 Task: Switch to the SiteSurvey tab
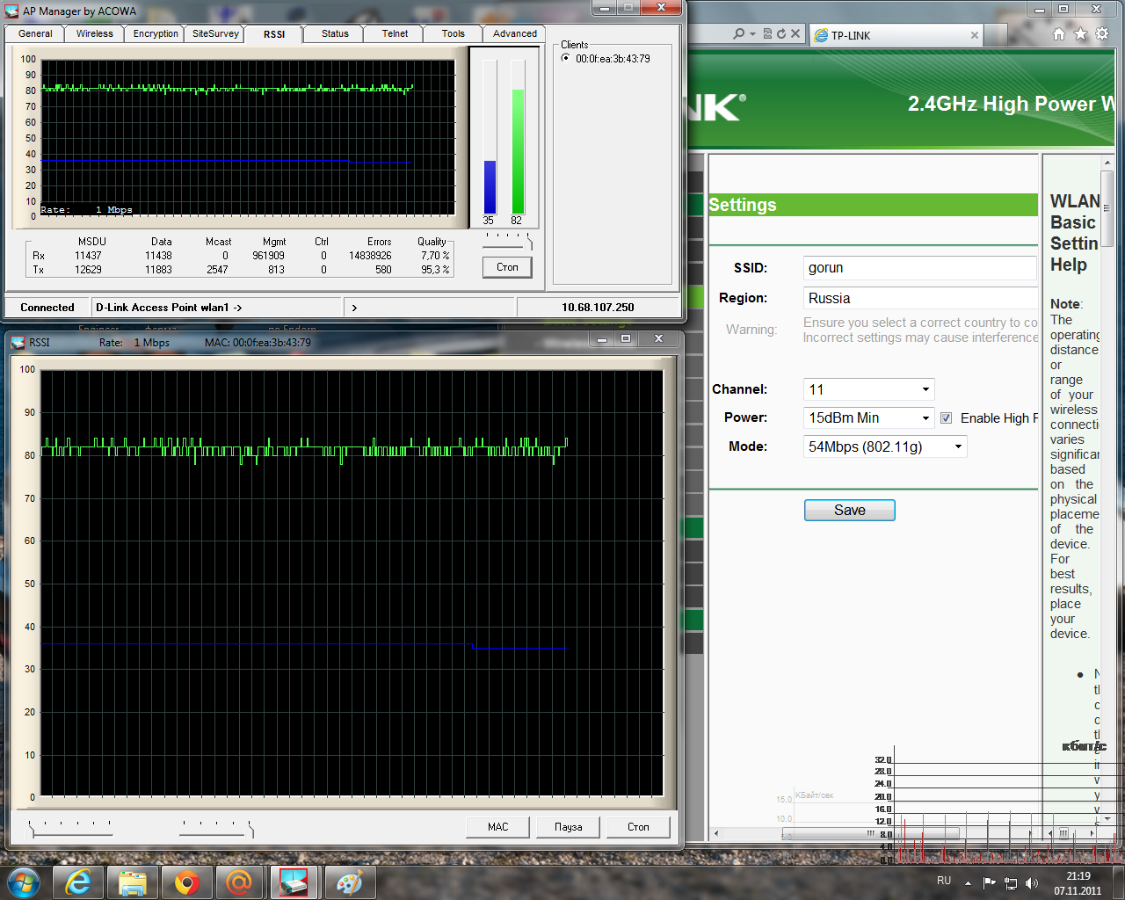coord(215,33)
